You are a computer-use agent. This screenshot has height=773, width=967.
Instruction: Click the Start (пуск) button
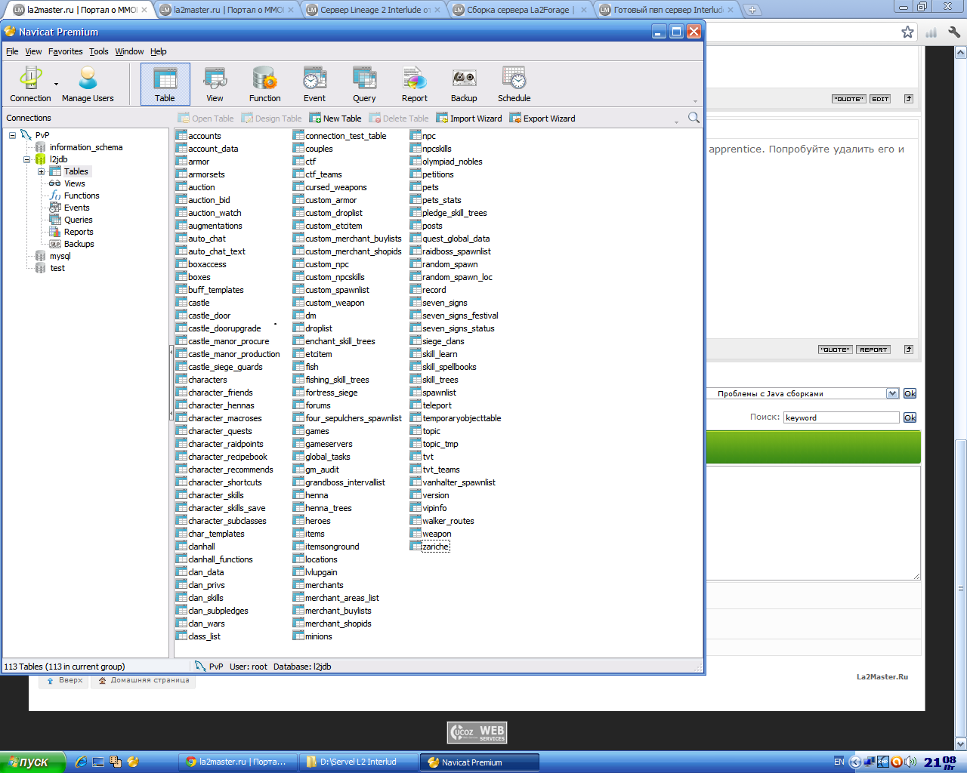(x=32, y=762)
